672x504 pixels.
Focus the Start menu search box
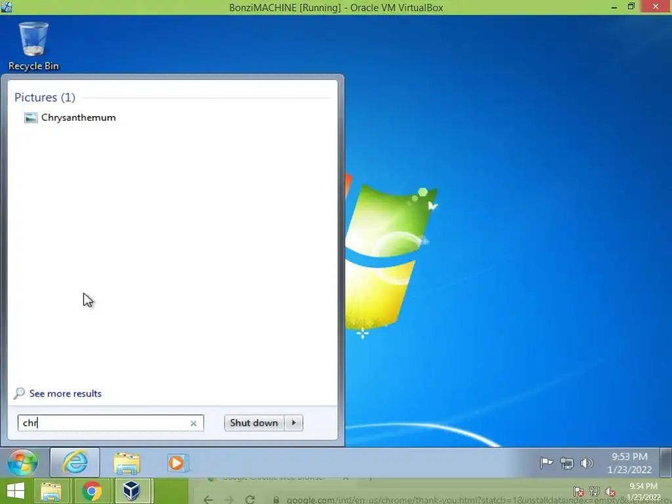coord(110,423)
